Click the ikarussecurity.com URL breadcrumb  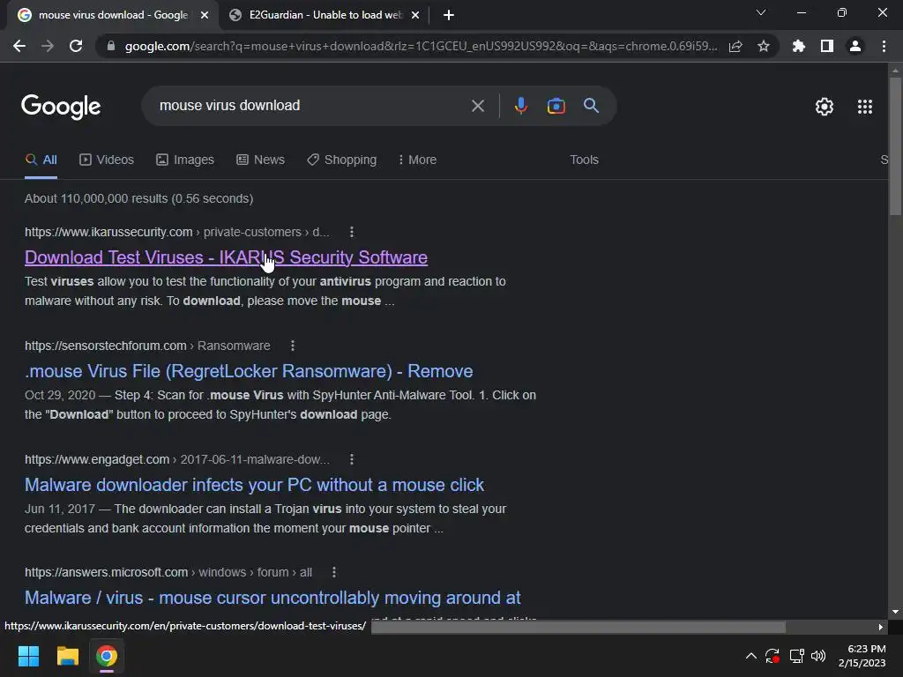176,232
